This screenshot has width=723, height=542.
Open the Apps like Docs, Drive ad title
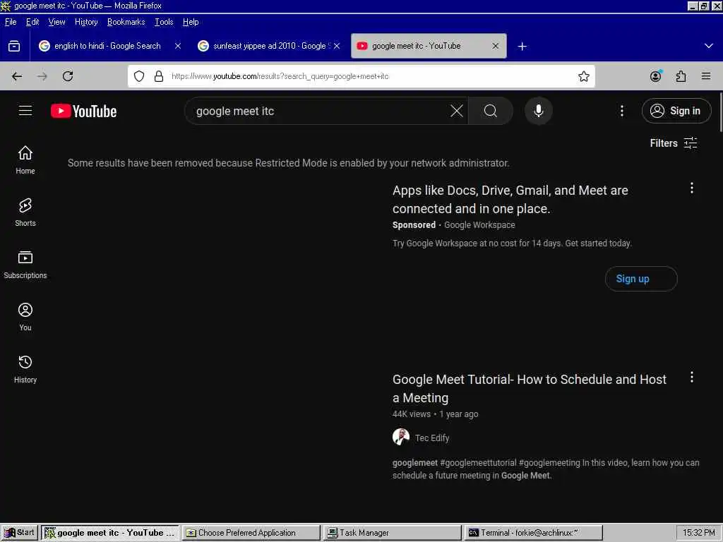[x=510, y=200]
